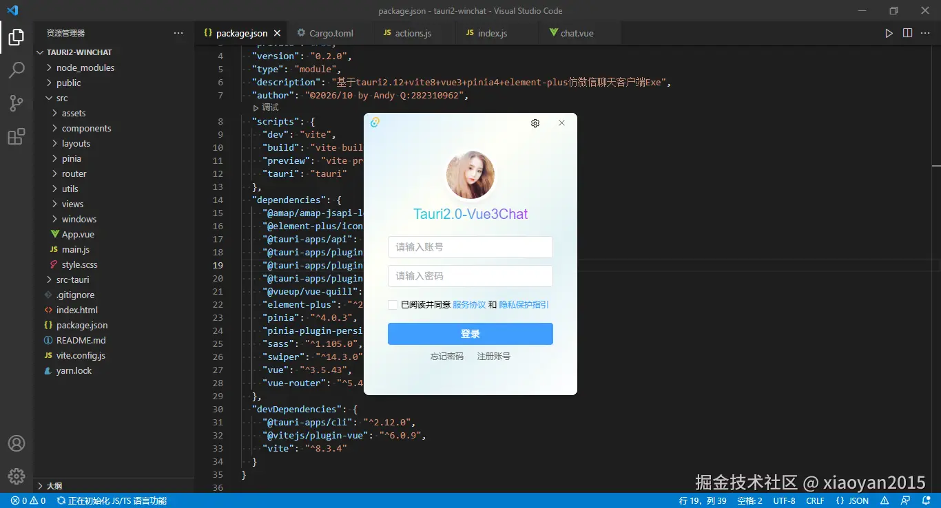Viewport: 941px width, 508px height.
Task: Focus the 请输入账号 account input field
Action: tap(470, 247)
